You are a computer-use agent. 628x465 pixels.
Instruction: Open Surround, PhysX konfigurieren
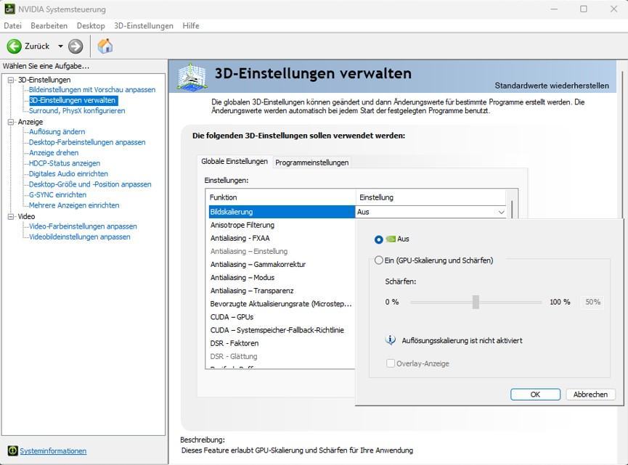tap(77, 111)
